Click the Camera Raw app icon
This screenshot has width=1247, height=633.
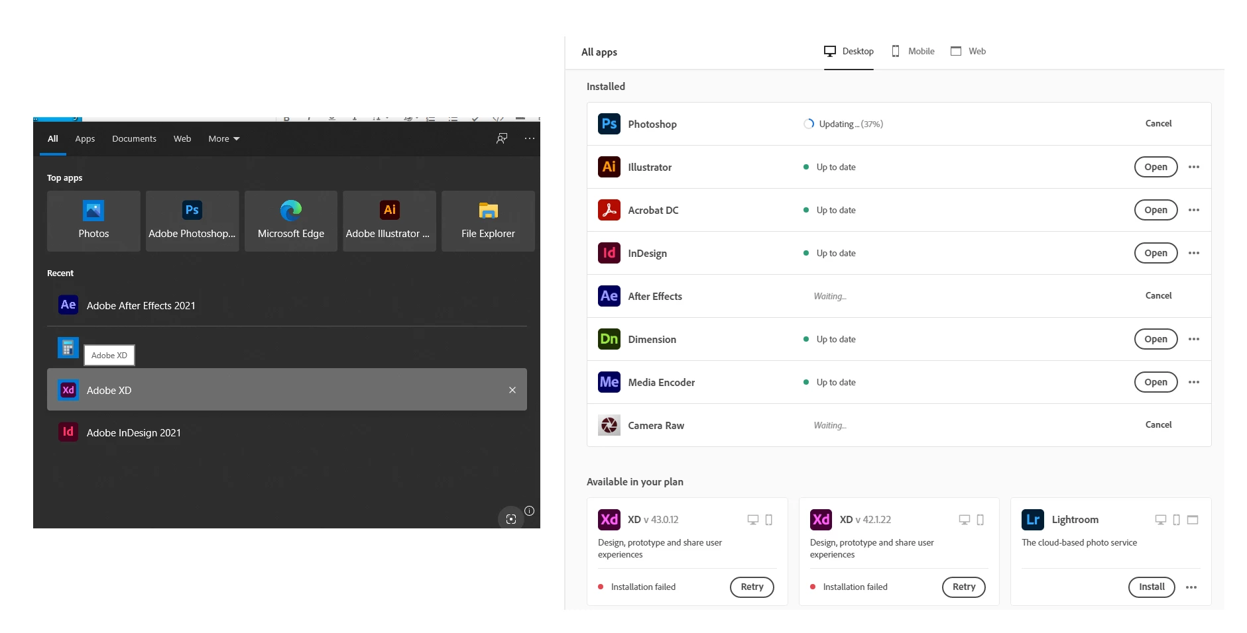[609, 425]
